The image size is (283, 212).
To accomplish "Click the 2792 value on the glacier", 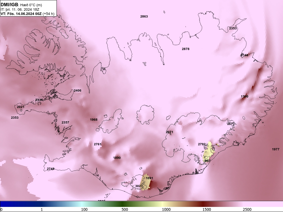I will point(202,144).
